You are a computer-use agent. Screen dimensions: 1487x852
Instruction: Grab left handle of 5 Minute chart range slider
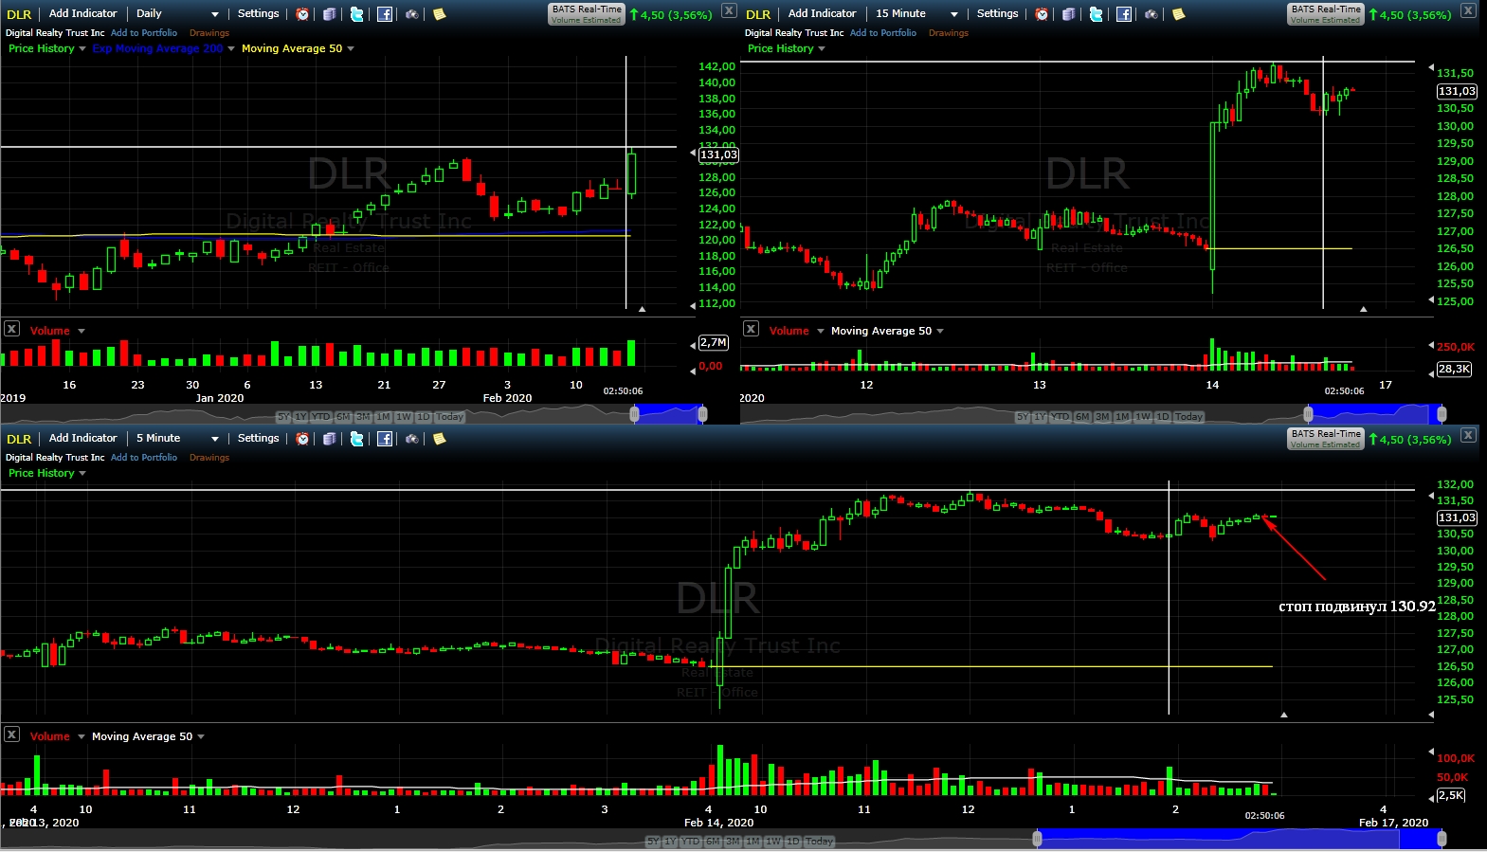tap(1037, 839)
